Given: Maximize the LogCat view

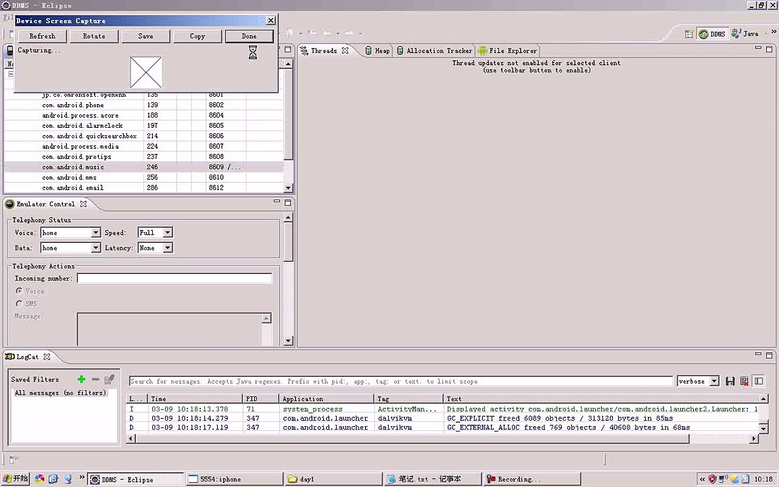Looking at the screenshot, I should point(769,355).
